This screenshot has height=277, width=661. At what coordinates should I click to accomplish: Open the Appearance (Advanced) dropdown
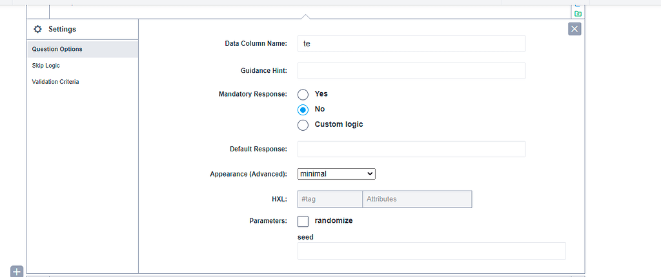[x=336, y=173]
